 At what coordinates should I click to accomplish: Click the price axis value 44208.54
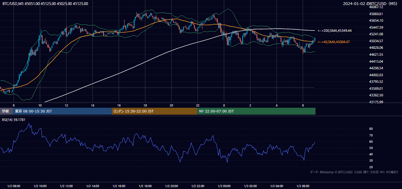click(376, 68)
